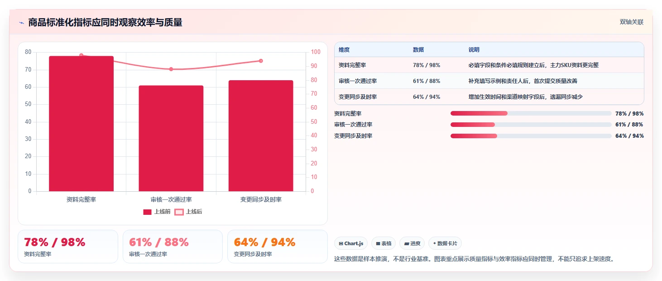662x281 pixels.
Task: Click the 表格 tag chip
Action: 384,243
